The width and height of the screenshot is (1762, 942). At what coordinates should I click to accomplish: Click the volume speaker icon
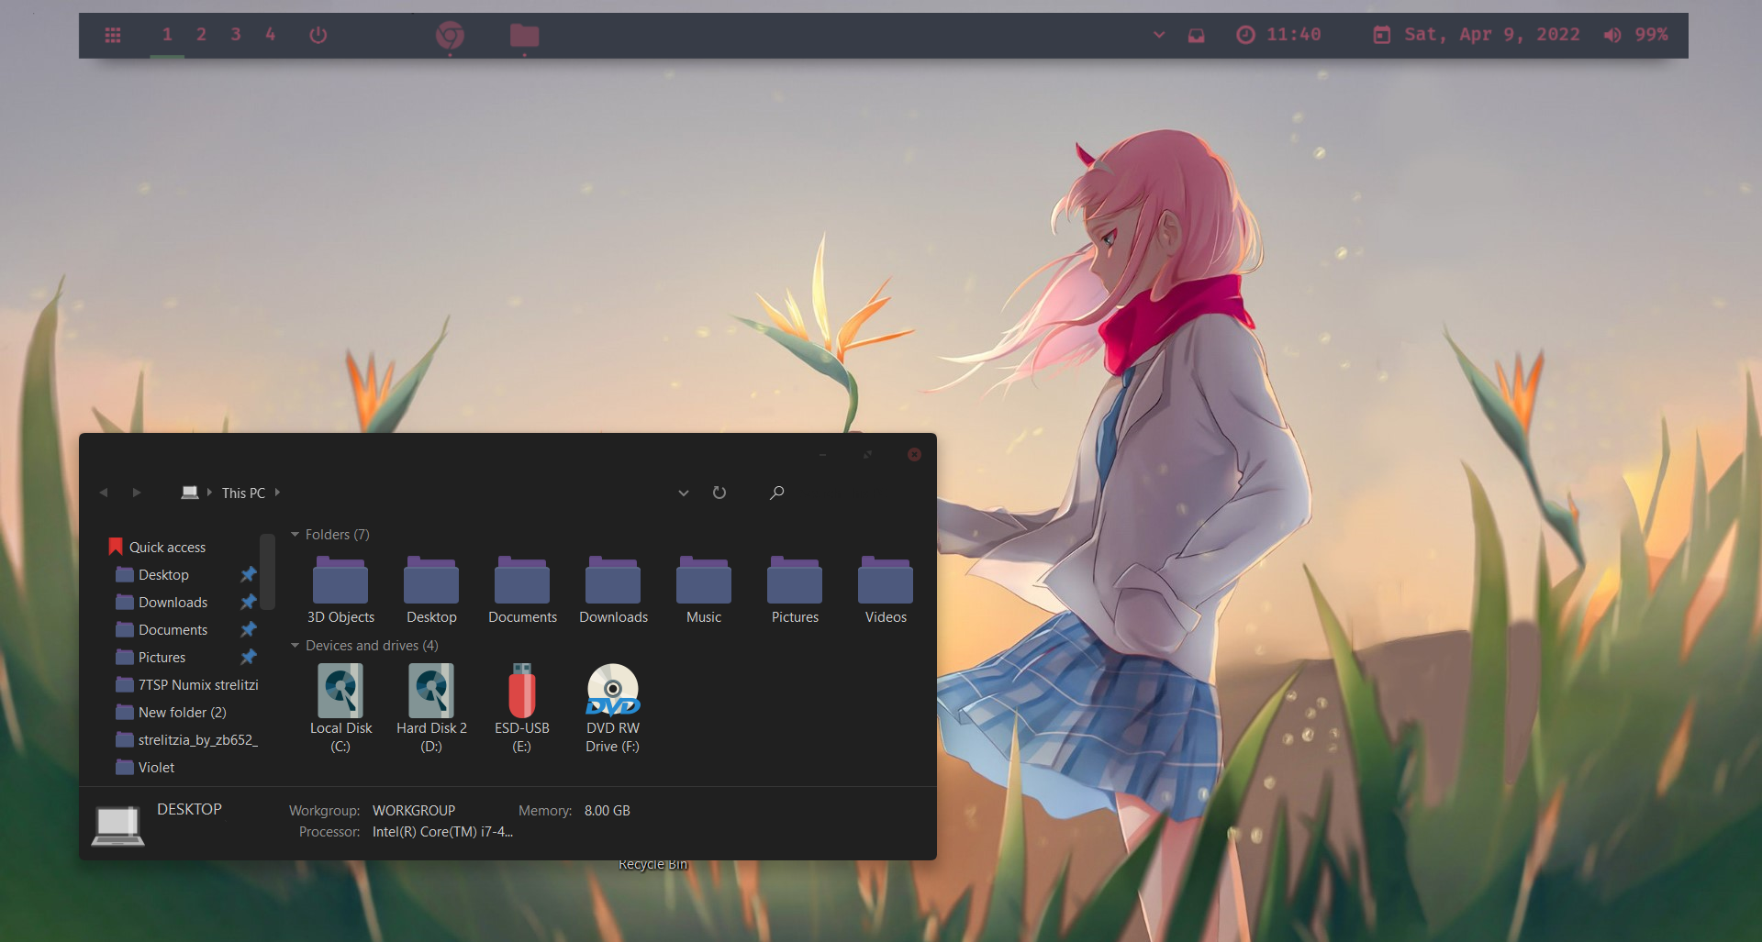1612,35
